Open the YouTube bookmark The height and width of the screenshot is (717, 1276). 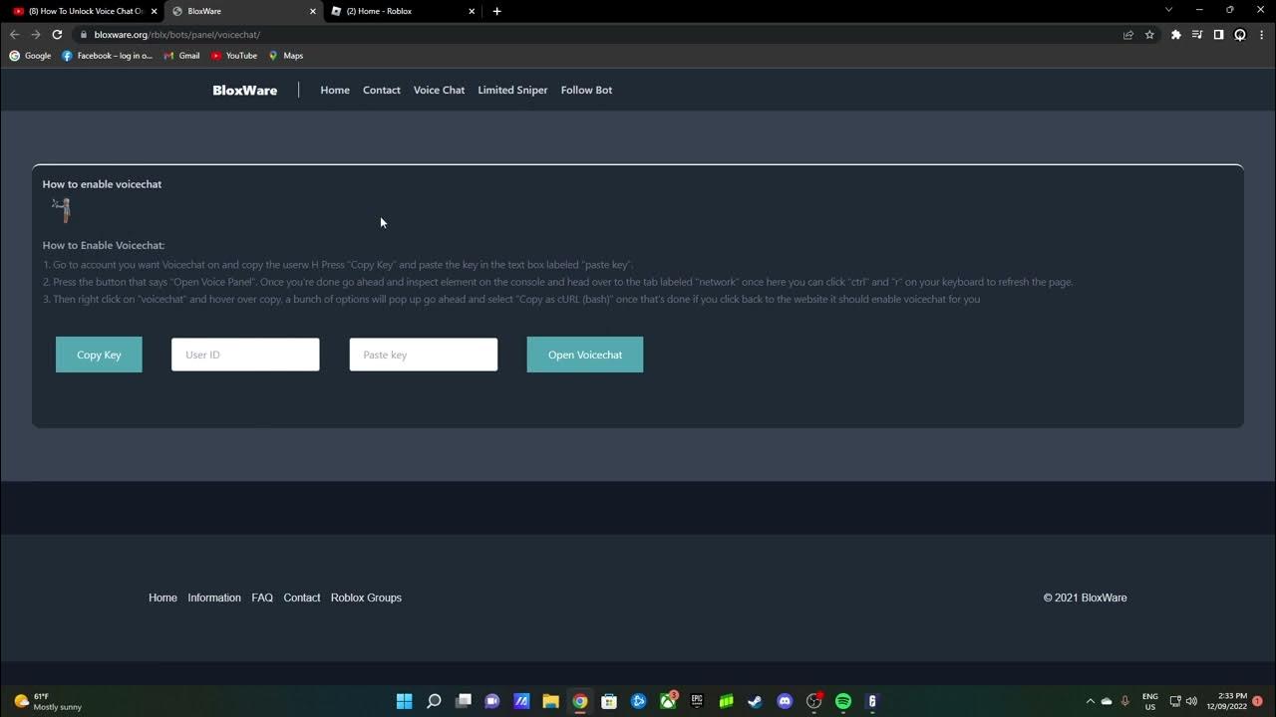[x=233, y=56]
